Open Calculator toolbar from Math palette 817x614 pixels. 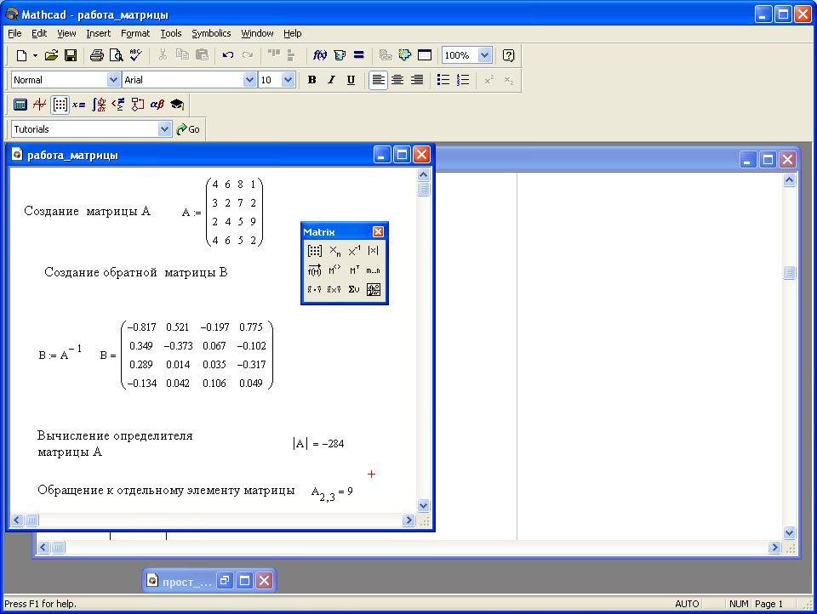click(x=20, y=105)
